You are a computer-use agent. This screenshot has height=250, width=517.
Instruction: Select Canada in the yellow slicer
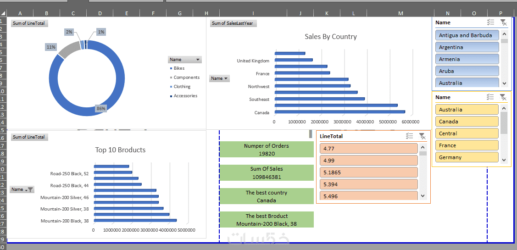(x=467, y=122)
